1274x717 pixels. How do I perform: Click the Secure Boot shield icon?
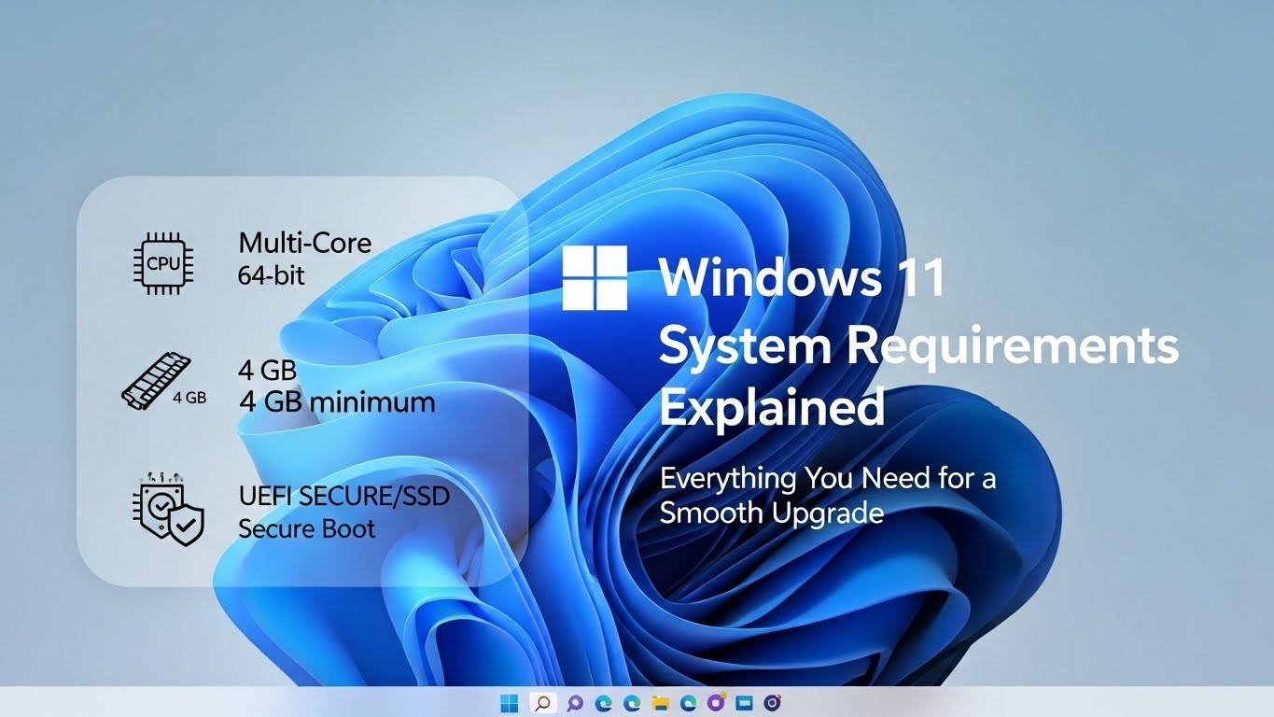pyautogui.click(x=167, y=511)
